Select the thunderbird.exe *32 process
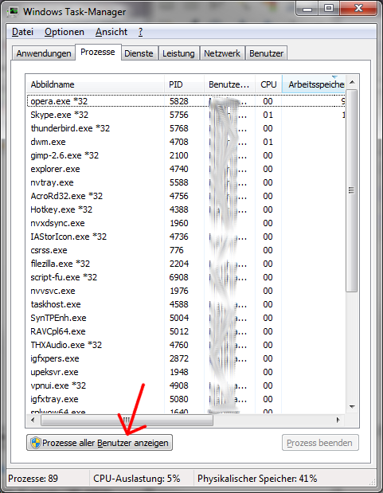383x493 pixels. [186, 128]
